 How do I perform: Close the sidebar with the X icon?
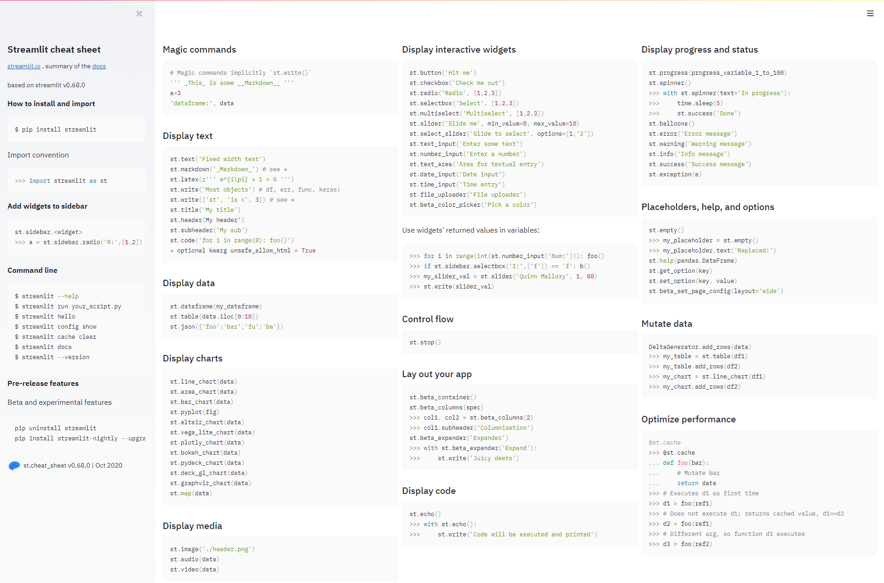(139, 14)
